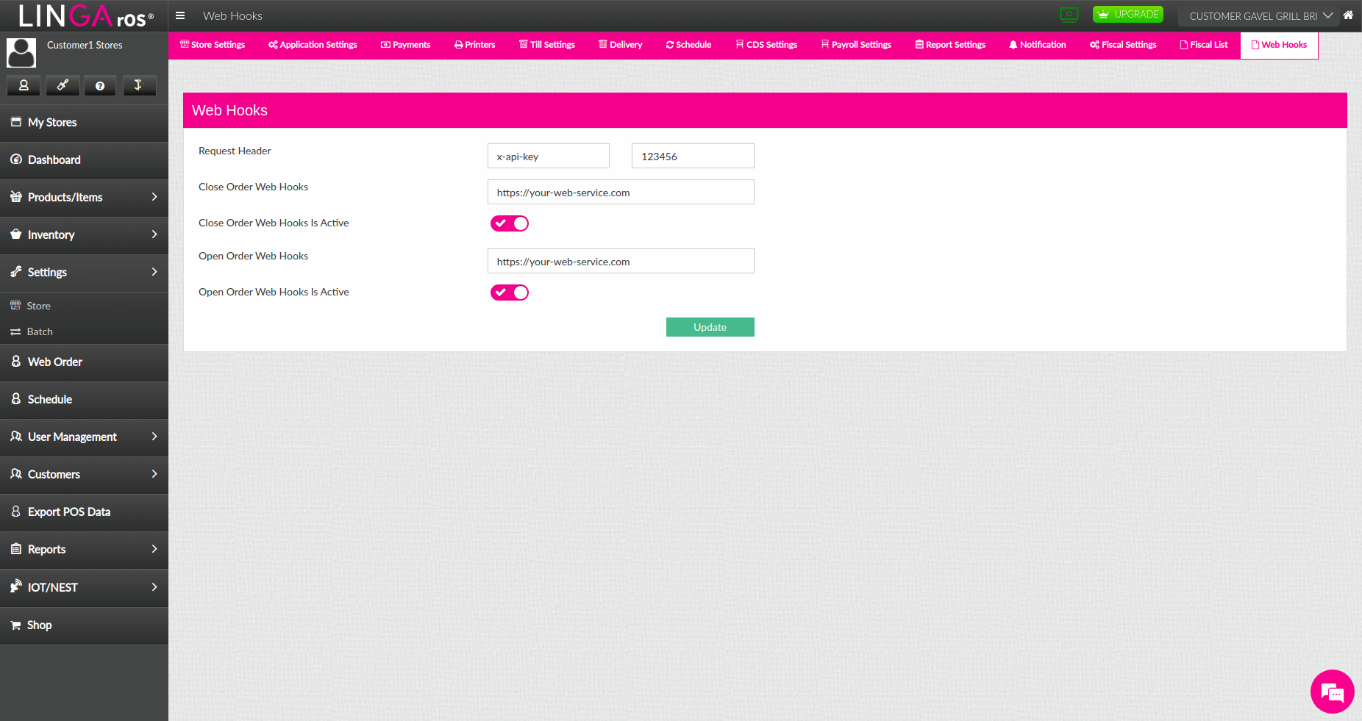The image size is (1362, 721).
Task: Click the help question mark icon
Action: [x=100, y=86]
